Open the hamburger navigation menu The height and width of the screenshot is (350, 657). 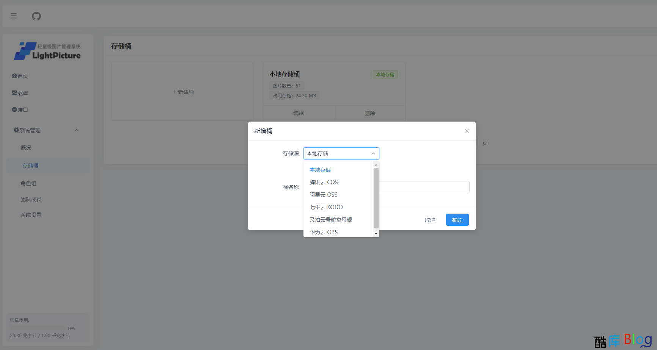point(14,16)
